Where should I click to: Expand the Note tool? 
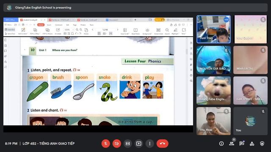[x=183, y=31]
